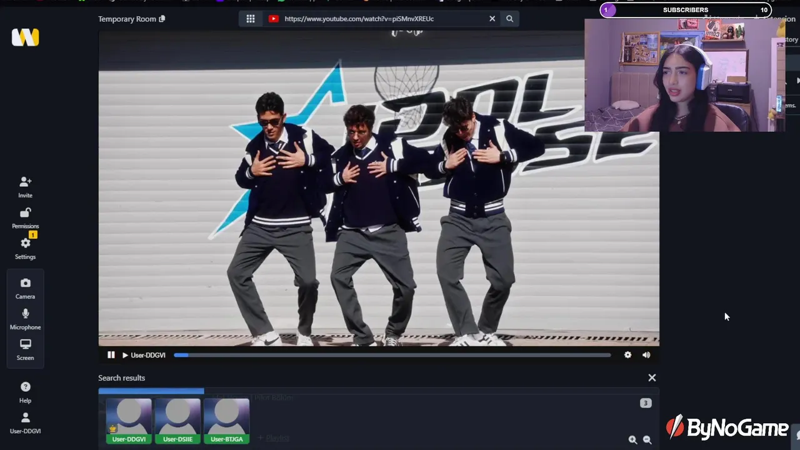This screenshot has height=450, width=800.
Task: Open Help in the sidebar
Action: point(25,392)
